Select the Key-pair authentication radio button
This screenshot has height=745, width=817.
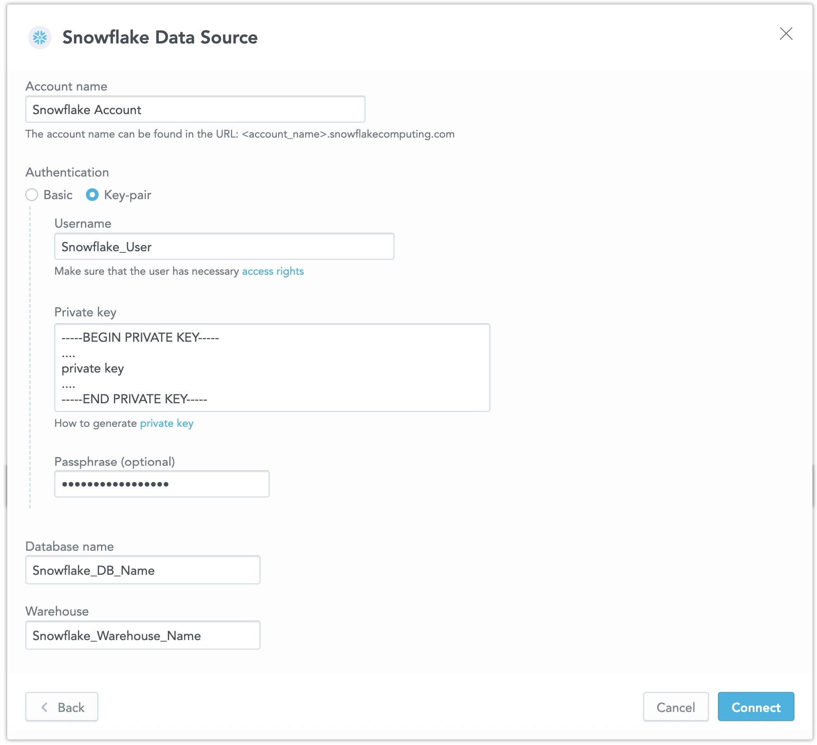click(x=92, y=195)
